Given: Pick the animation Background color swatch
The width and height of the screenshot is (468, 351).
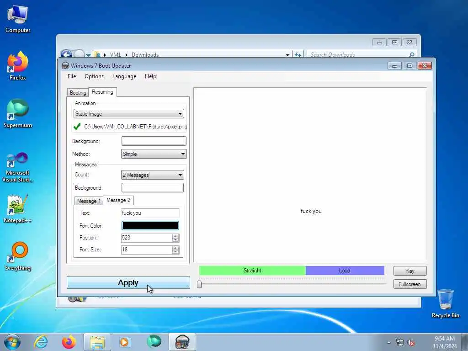Looking at the screenshot, I should [154, 141].
